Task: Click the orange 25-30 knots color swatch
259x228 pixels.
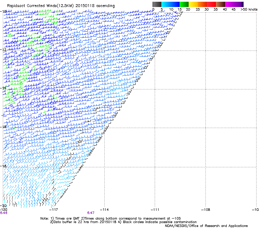Action: pos(202,4)
